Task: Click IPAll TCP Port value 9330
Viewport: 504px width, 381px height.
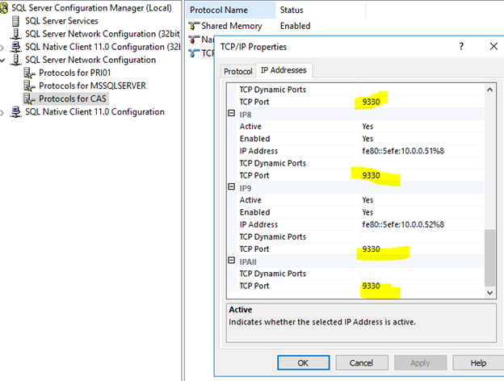Action: tap(372, 286)
